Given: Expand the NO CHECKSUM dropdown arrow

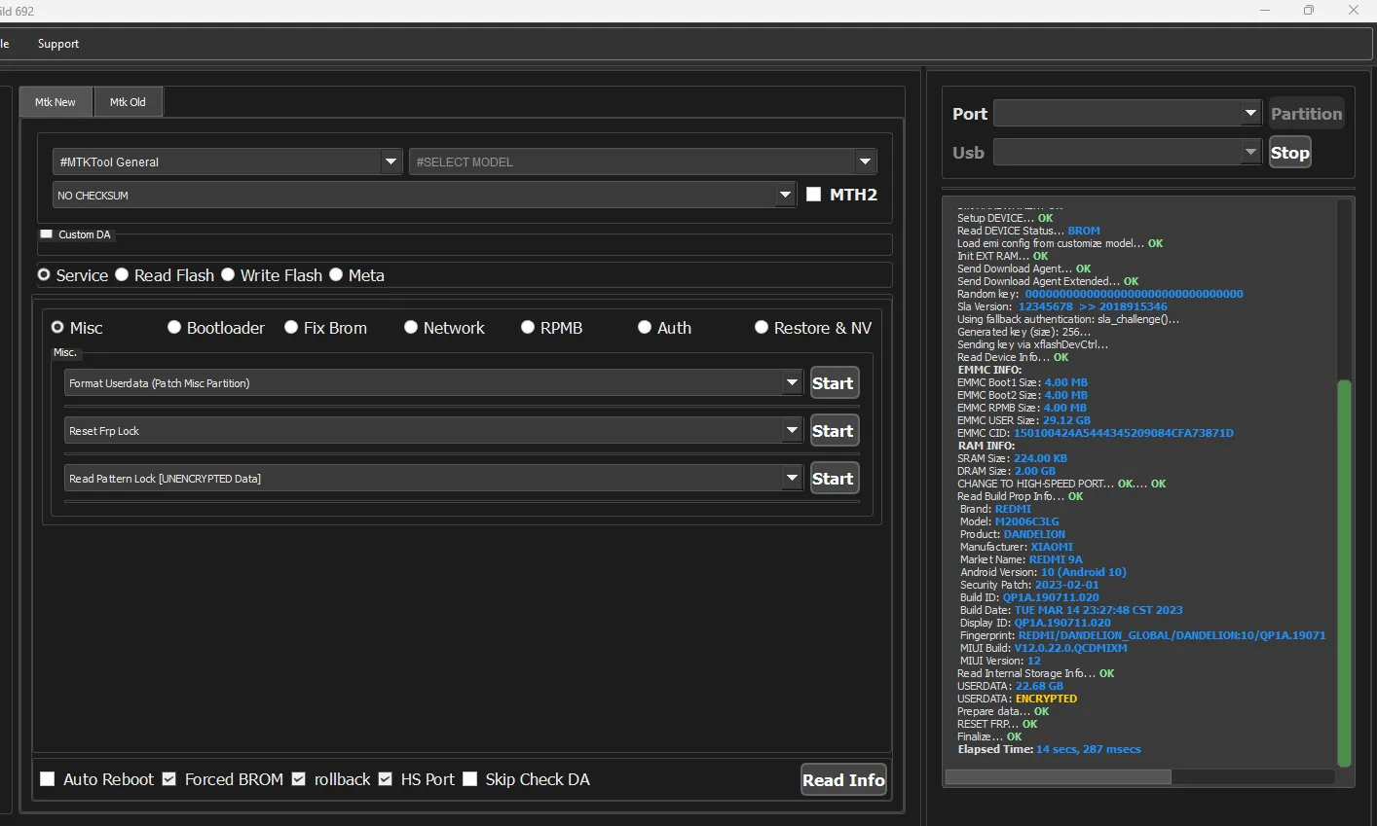Looking at the screenshot, I should 785,195.
